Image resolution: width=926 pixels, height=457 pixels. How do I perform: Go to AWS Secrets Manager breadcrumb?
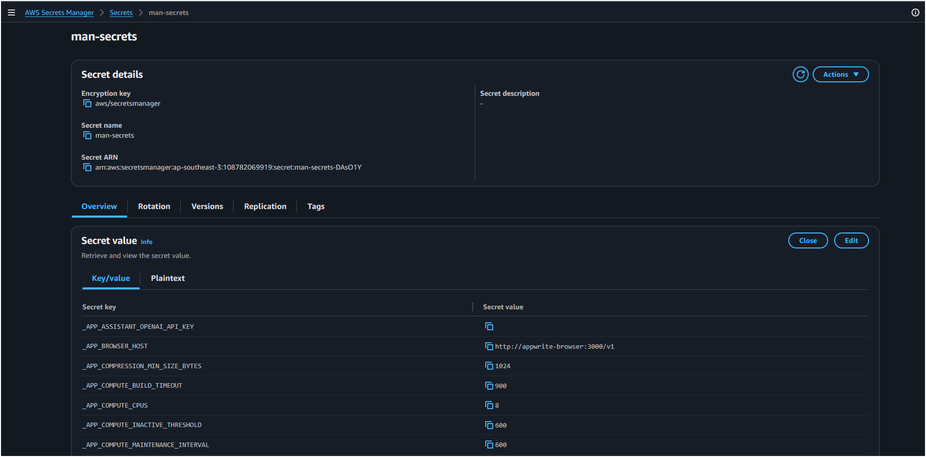pyautogui.click(x=59, y=12)
